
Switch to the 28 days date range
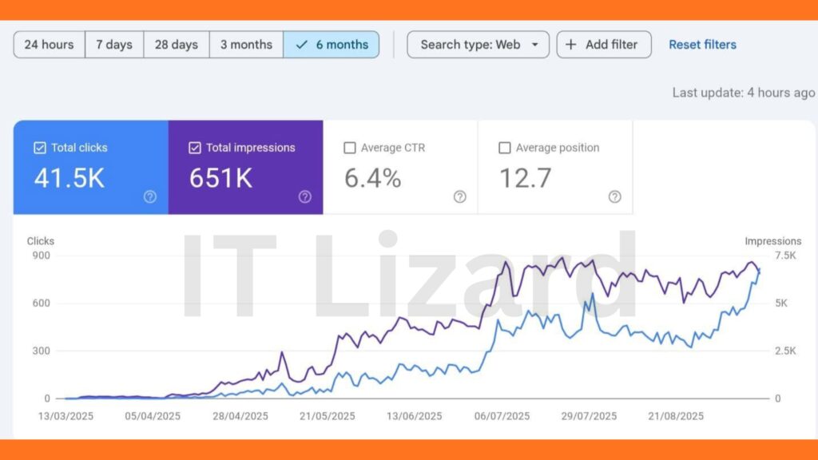tap(176, 45)
